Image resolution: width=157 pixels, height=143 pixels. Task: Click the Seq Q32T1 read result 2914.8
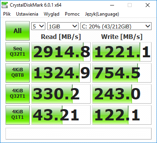coord(61,52)
